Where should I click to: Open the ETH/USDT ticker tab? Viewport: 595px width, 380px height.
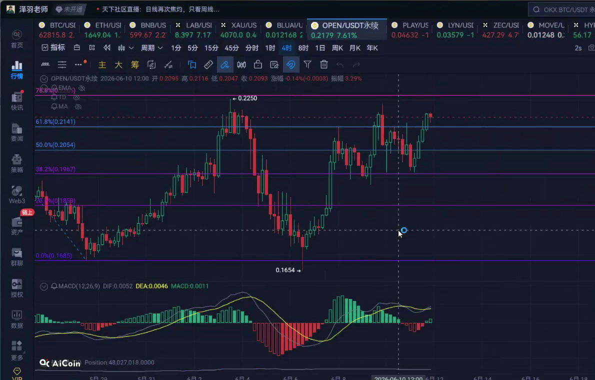click(102, 30)
